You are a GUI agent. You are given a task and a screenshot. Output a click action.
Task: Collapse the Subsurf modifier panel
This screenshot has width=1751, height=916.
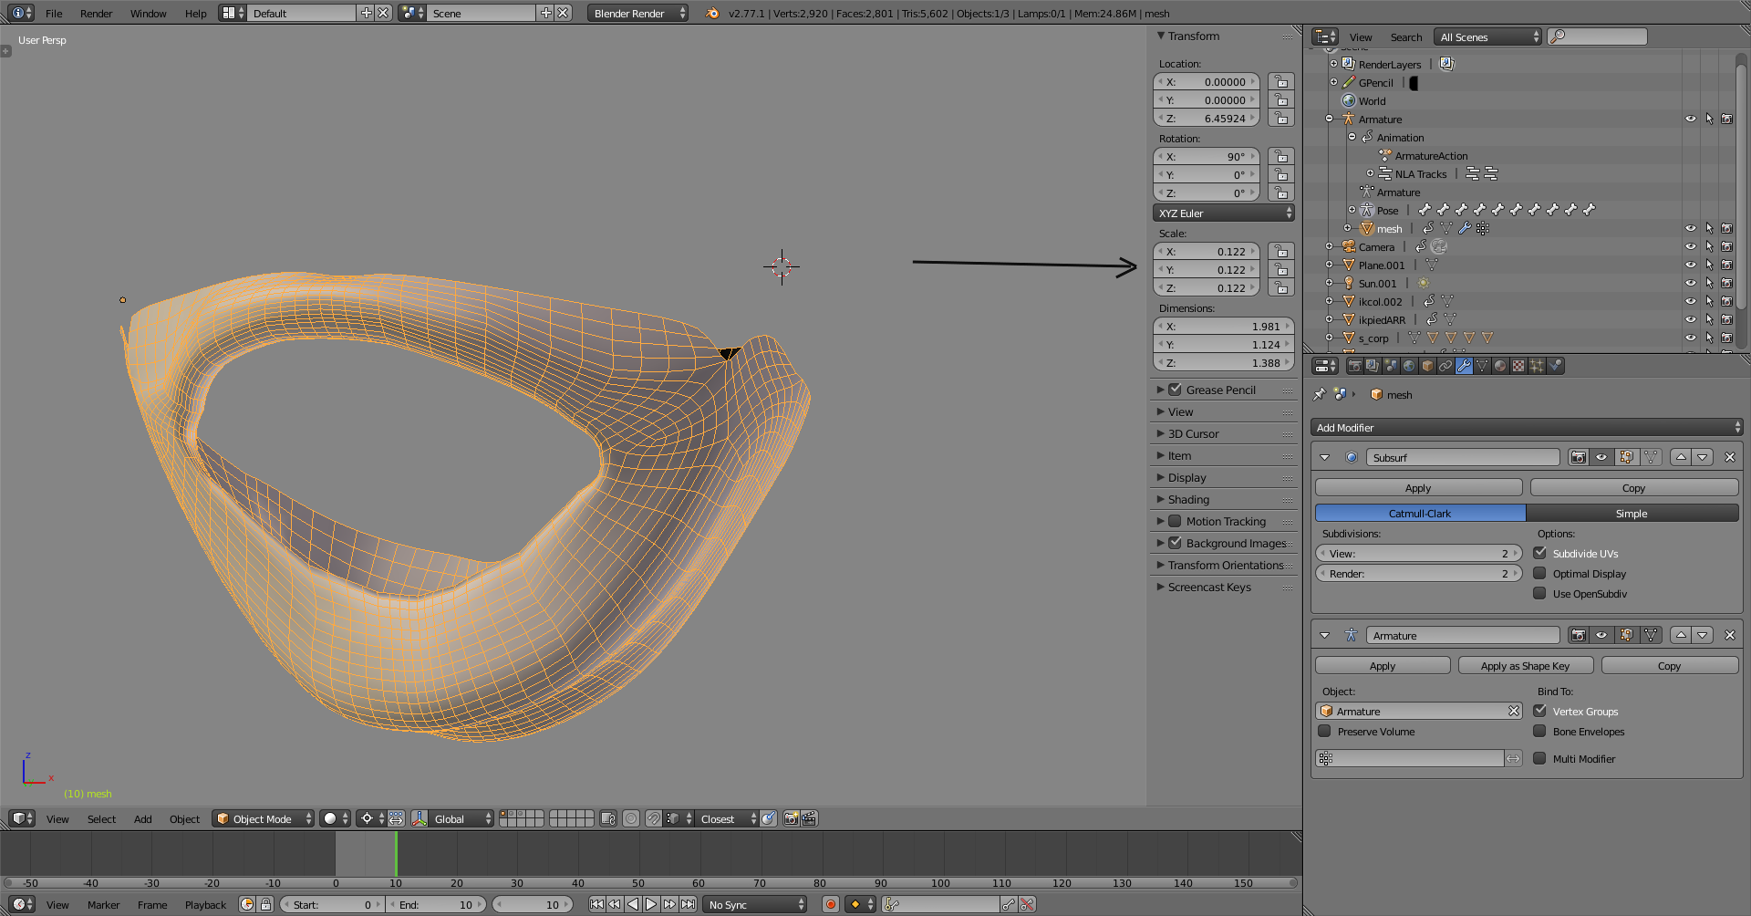[x=1325, y=457]
